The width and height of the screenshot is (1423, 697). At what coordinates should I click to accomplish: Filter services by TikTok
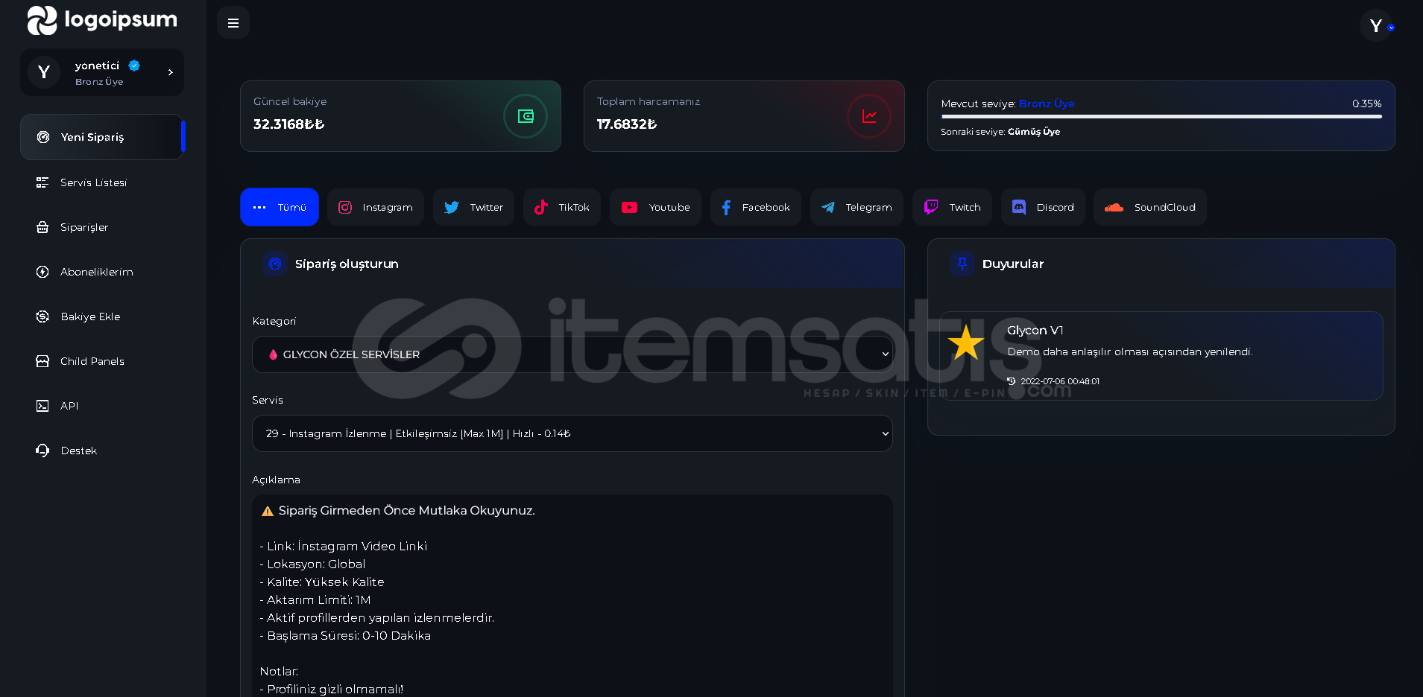click(x=562, y=207)
